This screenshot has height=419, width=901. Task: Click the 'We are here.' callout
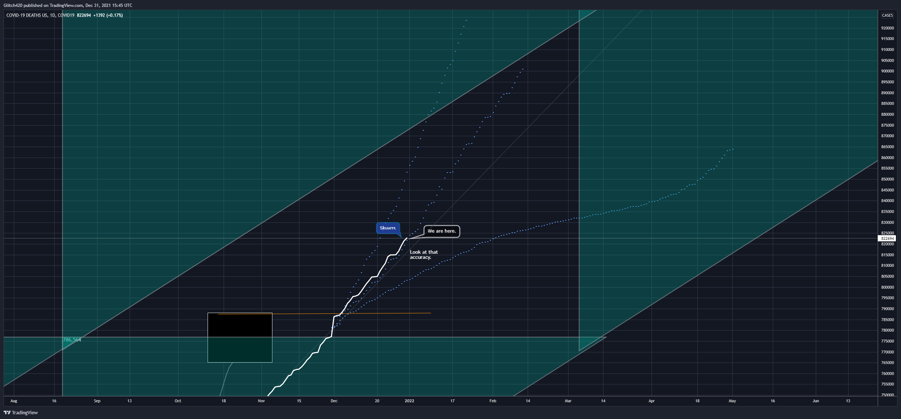pyautogui.click(x=441, y=231)
